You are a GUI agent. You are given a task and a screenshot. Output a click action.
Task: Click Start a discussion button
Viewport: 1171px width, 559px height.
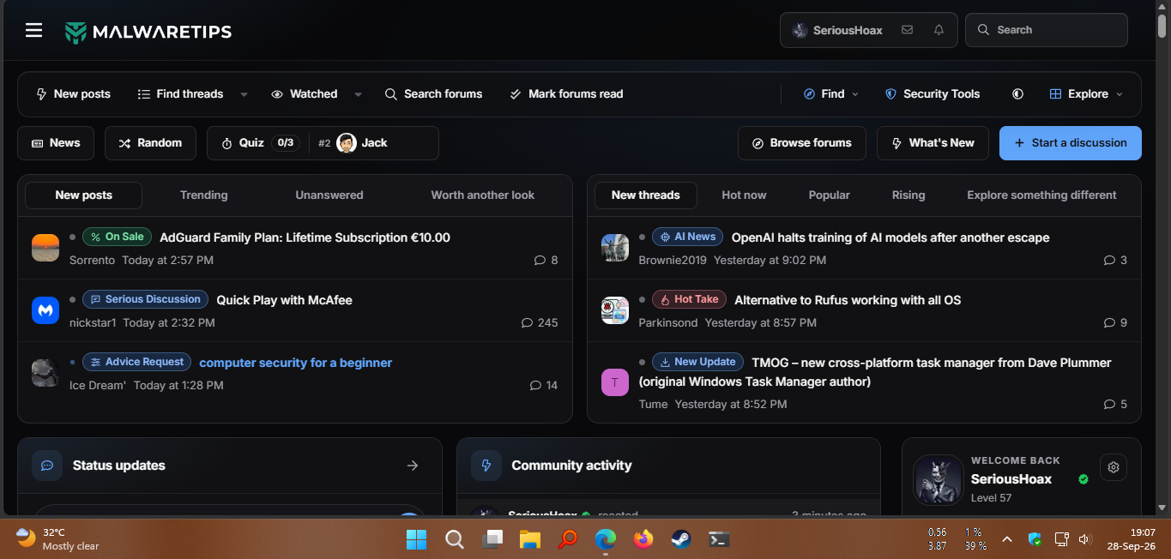(x=1071, y=143)
